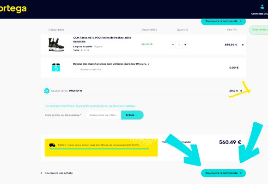Toggle the promo code checkbox
This screenshot has width=268, height=184.
(x=42, y=106)
